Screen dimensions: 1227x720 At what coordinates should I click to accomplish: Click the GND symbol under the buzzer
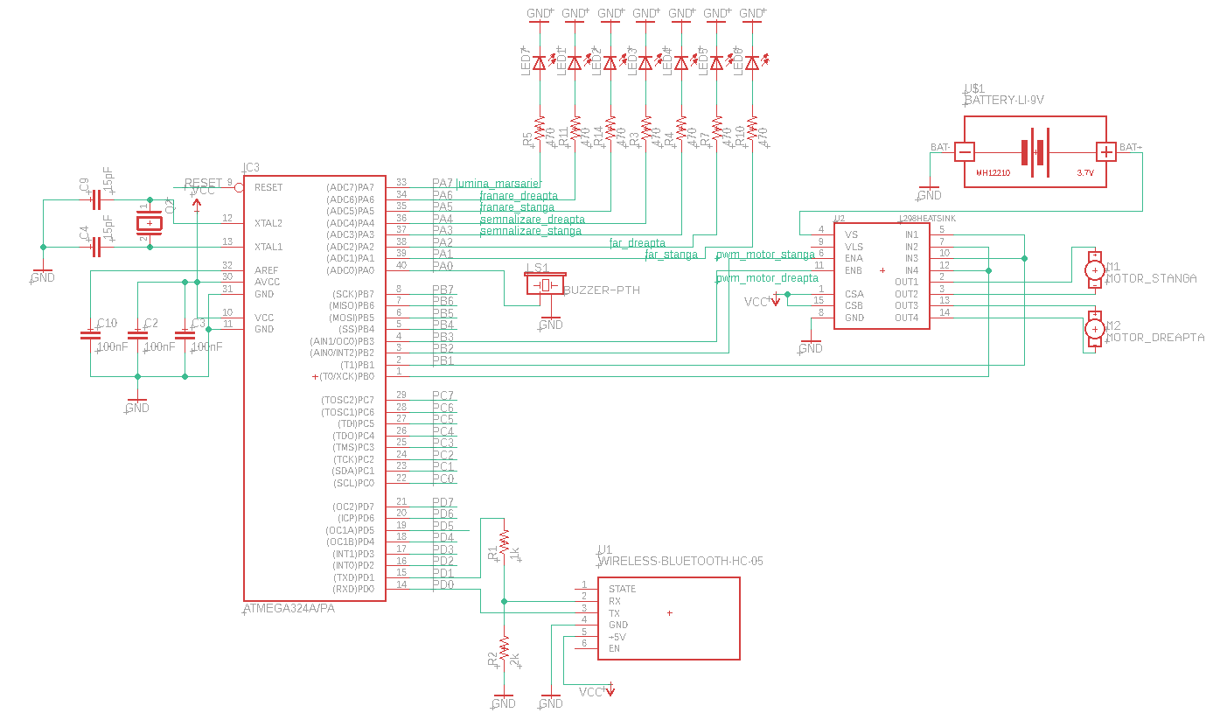550,321
